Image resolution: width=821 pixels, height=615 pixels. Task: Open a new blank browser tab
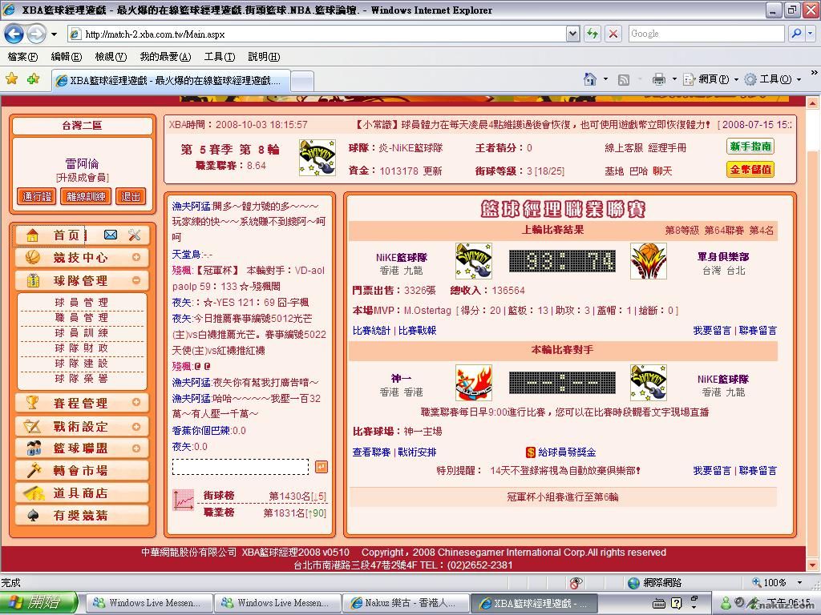pos(302,81)
